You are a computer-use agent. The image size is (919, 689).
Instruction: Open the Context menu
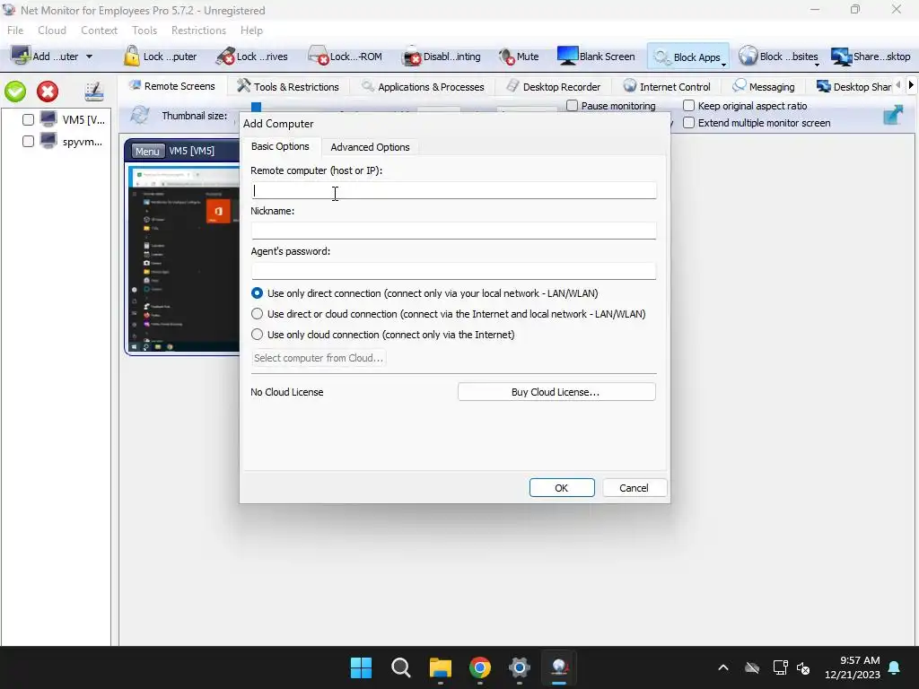(x=99, y=31)
